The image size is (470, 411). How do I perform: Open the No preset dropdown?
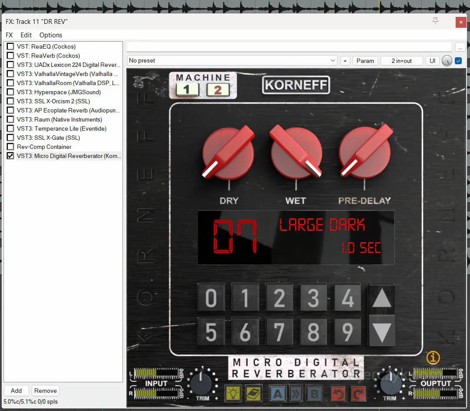coord(232,61)
